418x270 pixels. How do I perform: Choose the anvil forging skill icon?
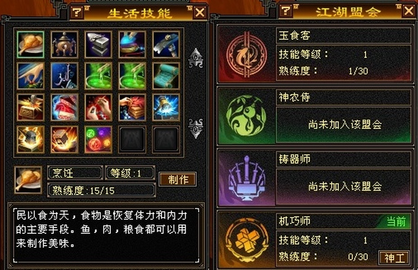pyautogui.click(x=98, y=45)
